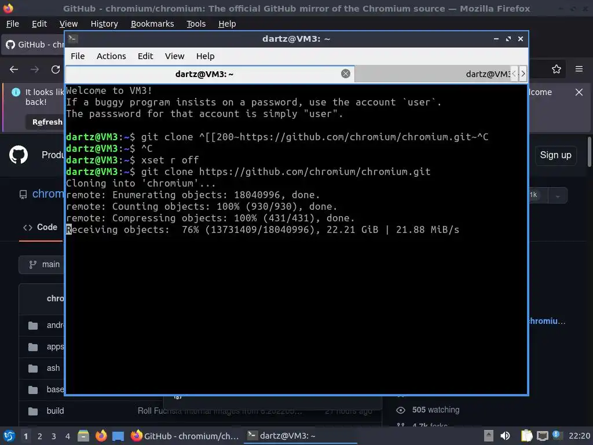593x445 pixels.
Task: Switch to workspace 3
Action: [54, 436]
